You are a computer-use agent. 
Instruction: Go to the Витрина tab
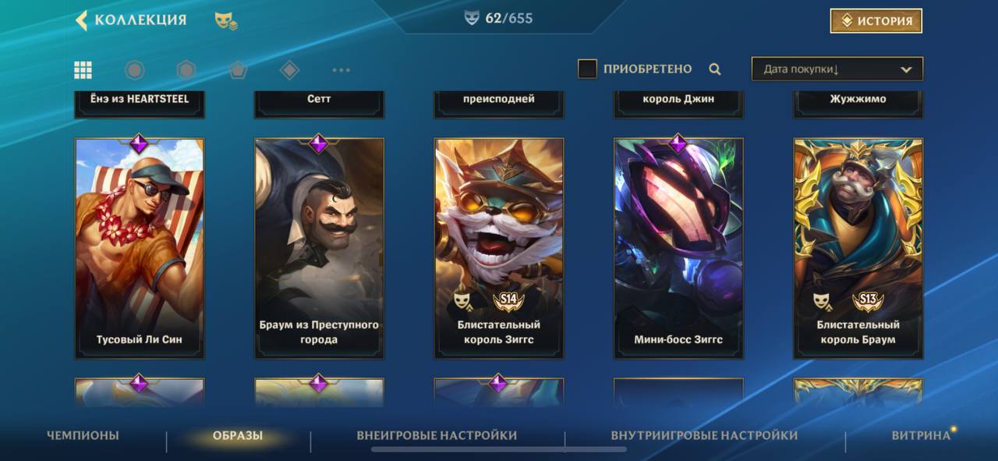pyautogui.click(x=921, y=435)
